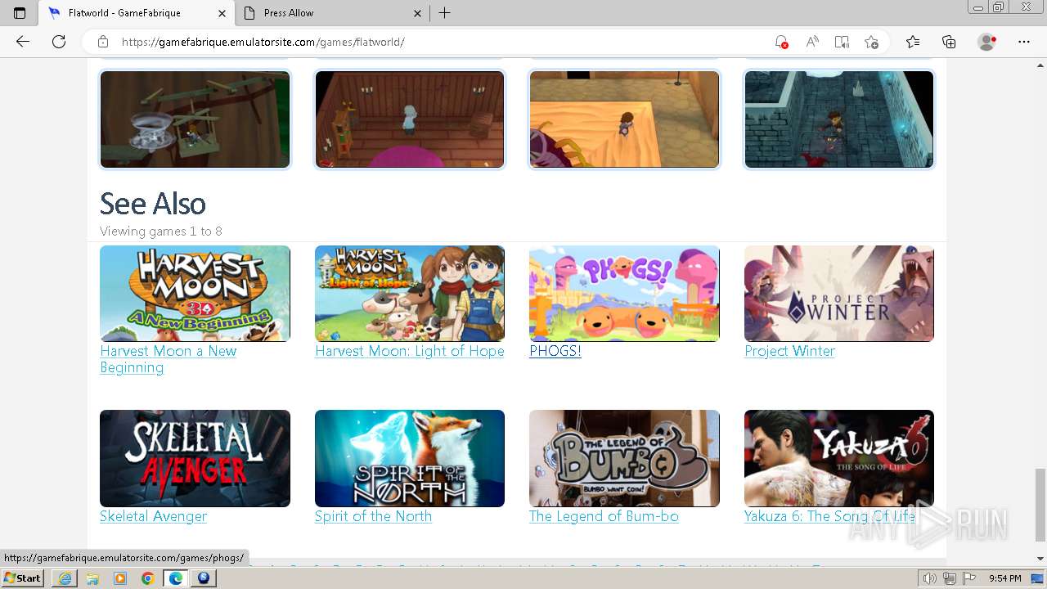
Task: Click the PHOGS! cover image
Action: pos(624,294)
